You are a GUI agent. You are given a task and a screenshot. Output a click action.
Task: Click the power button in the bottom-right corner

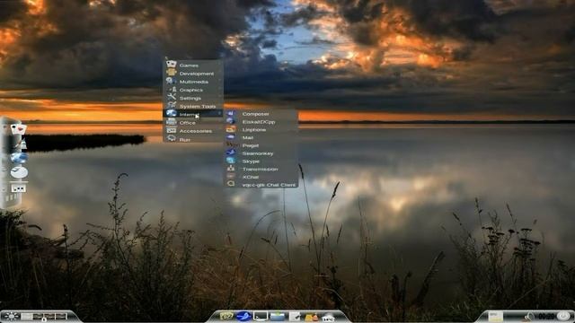point(563,316)
